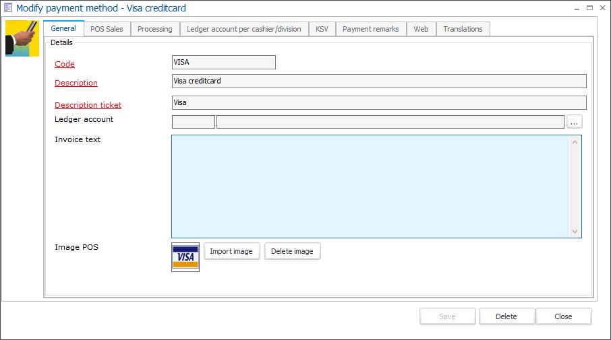This screenshot has height=340, width=611.
Task: Click the Delete button
Action: [506, 316]
